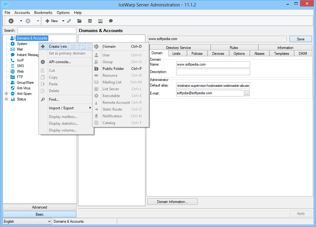Select Instant Messaging bubble tree icon
The width and height of the screenshot is (316, 227).
13,55
